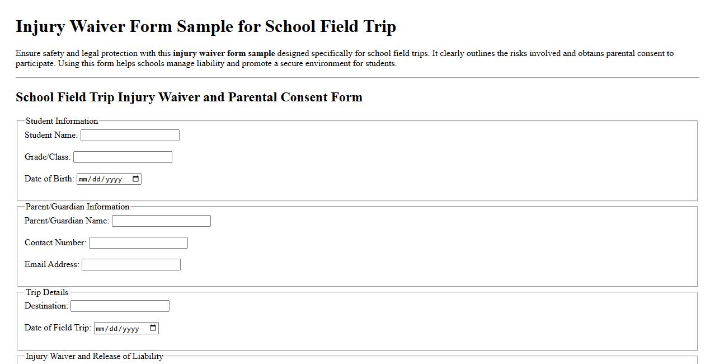Click the Parent/Guardian Information section label
The width and height of the screenshot is (715, 364).
[77, 207]
